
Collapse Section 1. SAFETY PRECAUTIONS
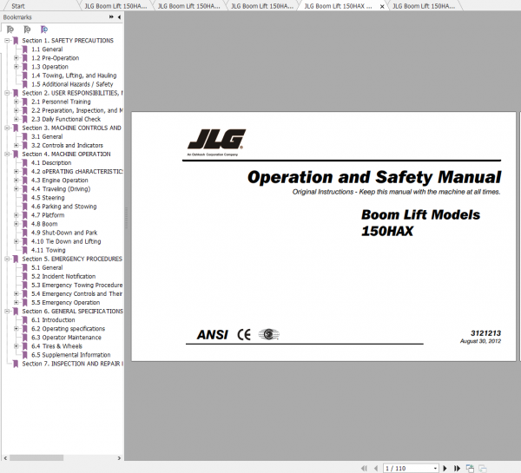pyautogui.click(x=7, y=41)
